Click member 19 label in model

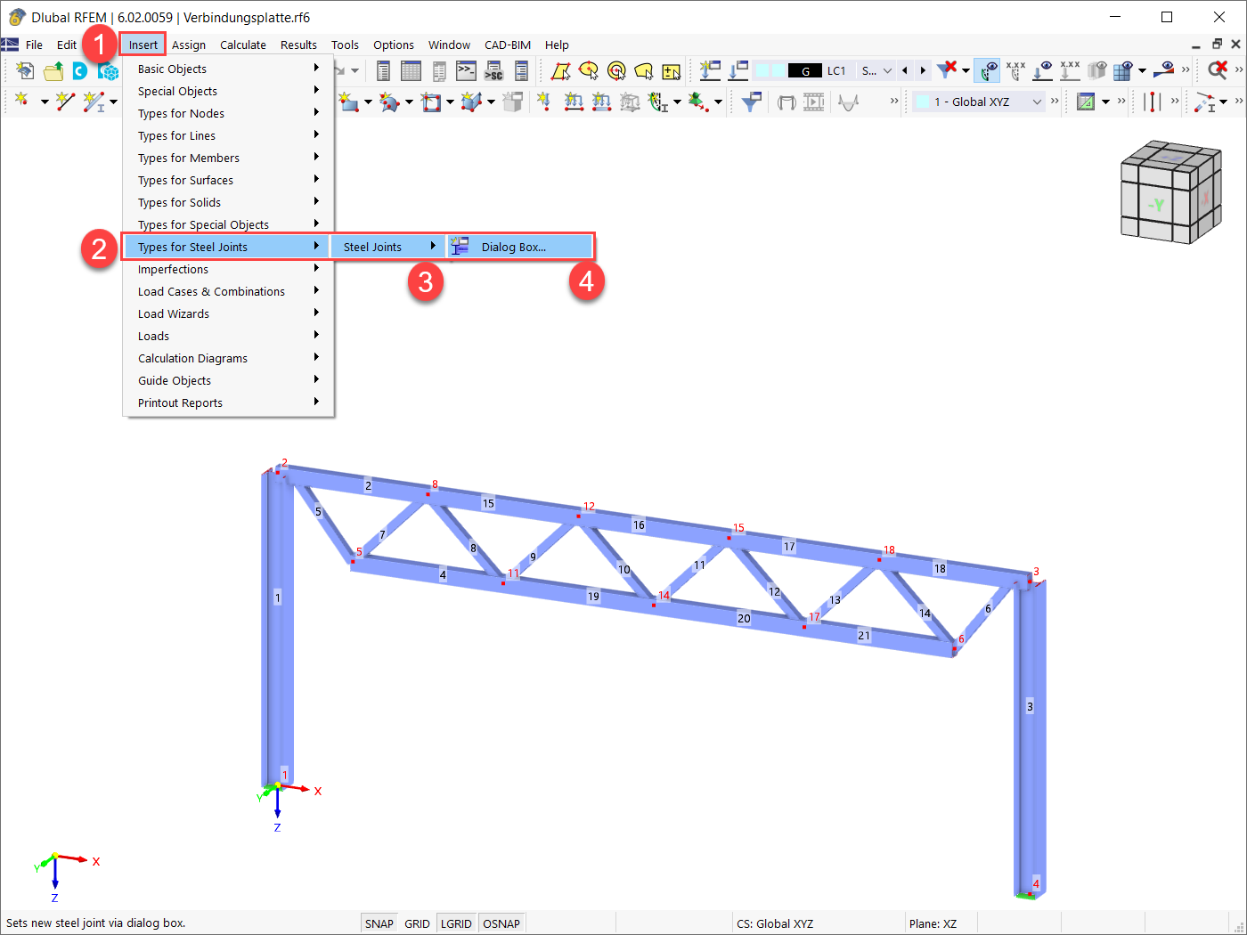coord(593,596)
